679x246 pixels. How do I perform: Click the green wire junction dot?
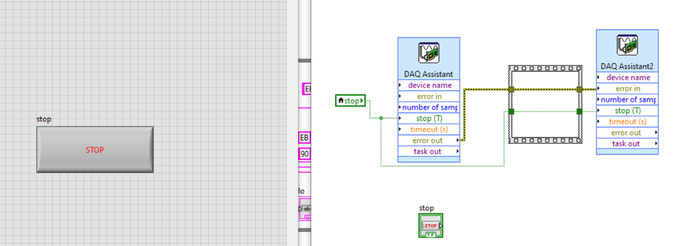click(381, 118)
